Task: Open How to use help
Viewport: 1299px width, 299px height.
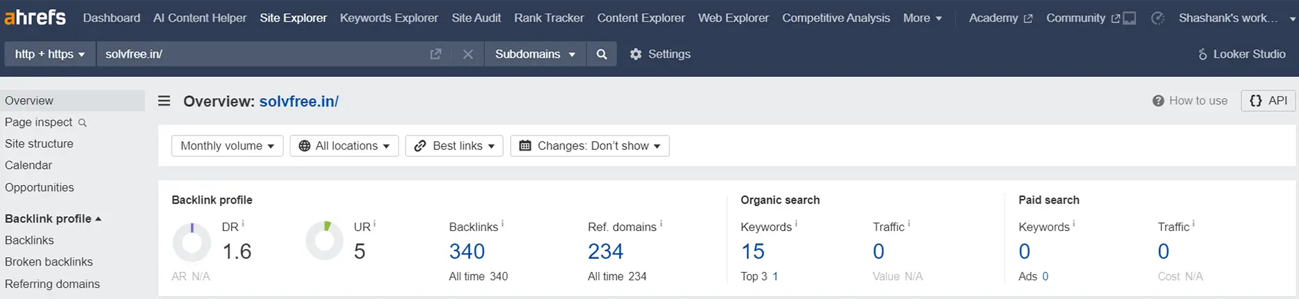Action: pos(1190,101)
